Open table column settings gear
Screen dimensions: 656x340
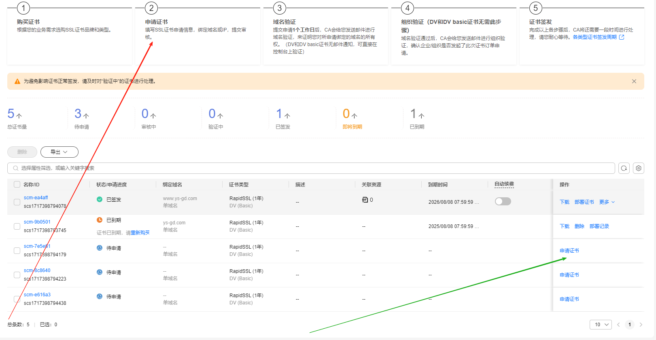click(x=639, y=168)
